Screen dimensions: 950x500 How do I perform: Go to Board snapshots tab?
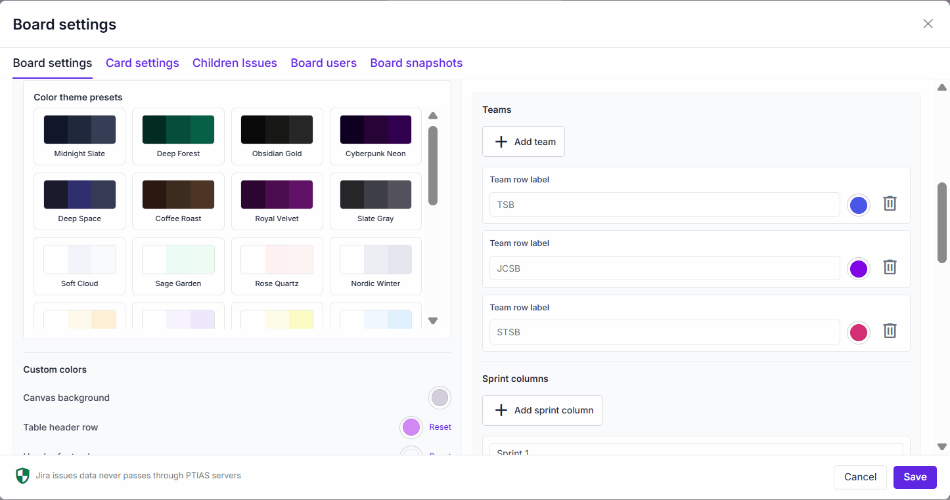tap(416, 63)
